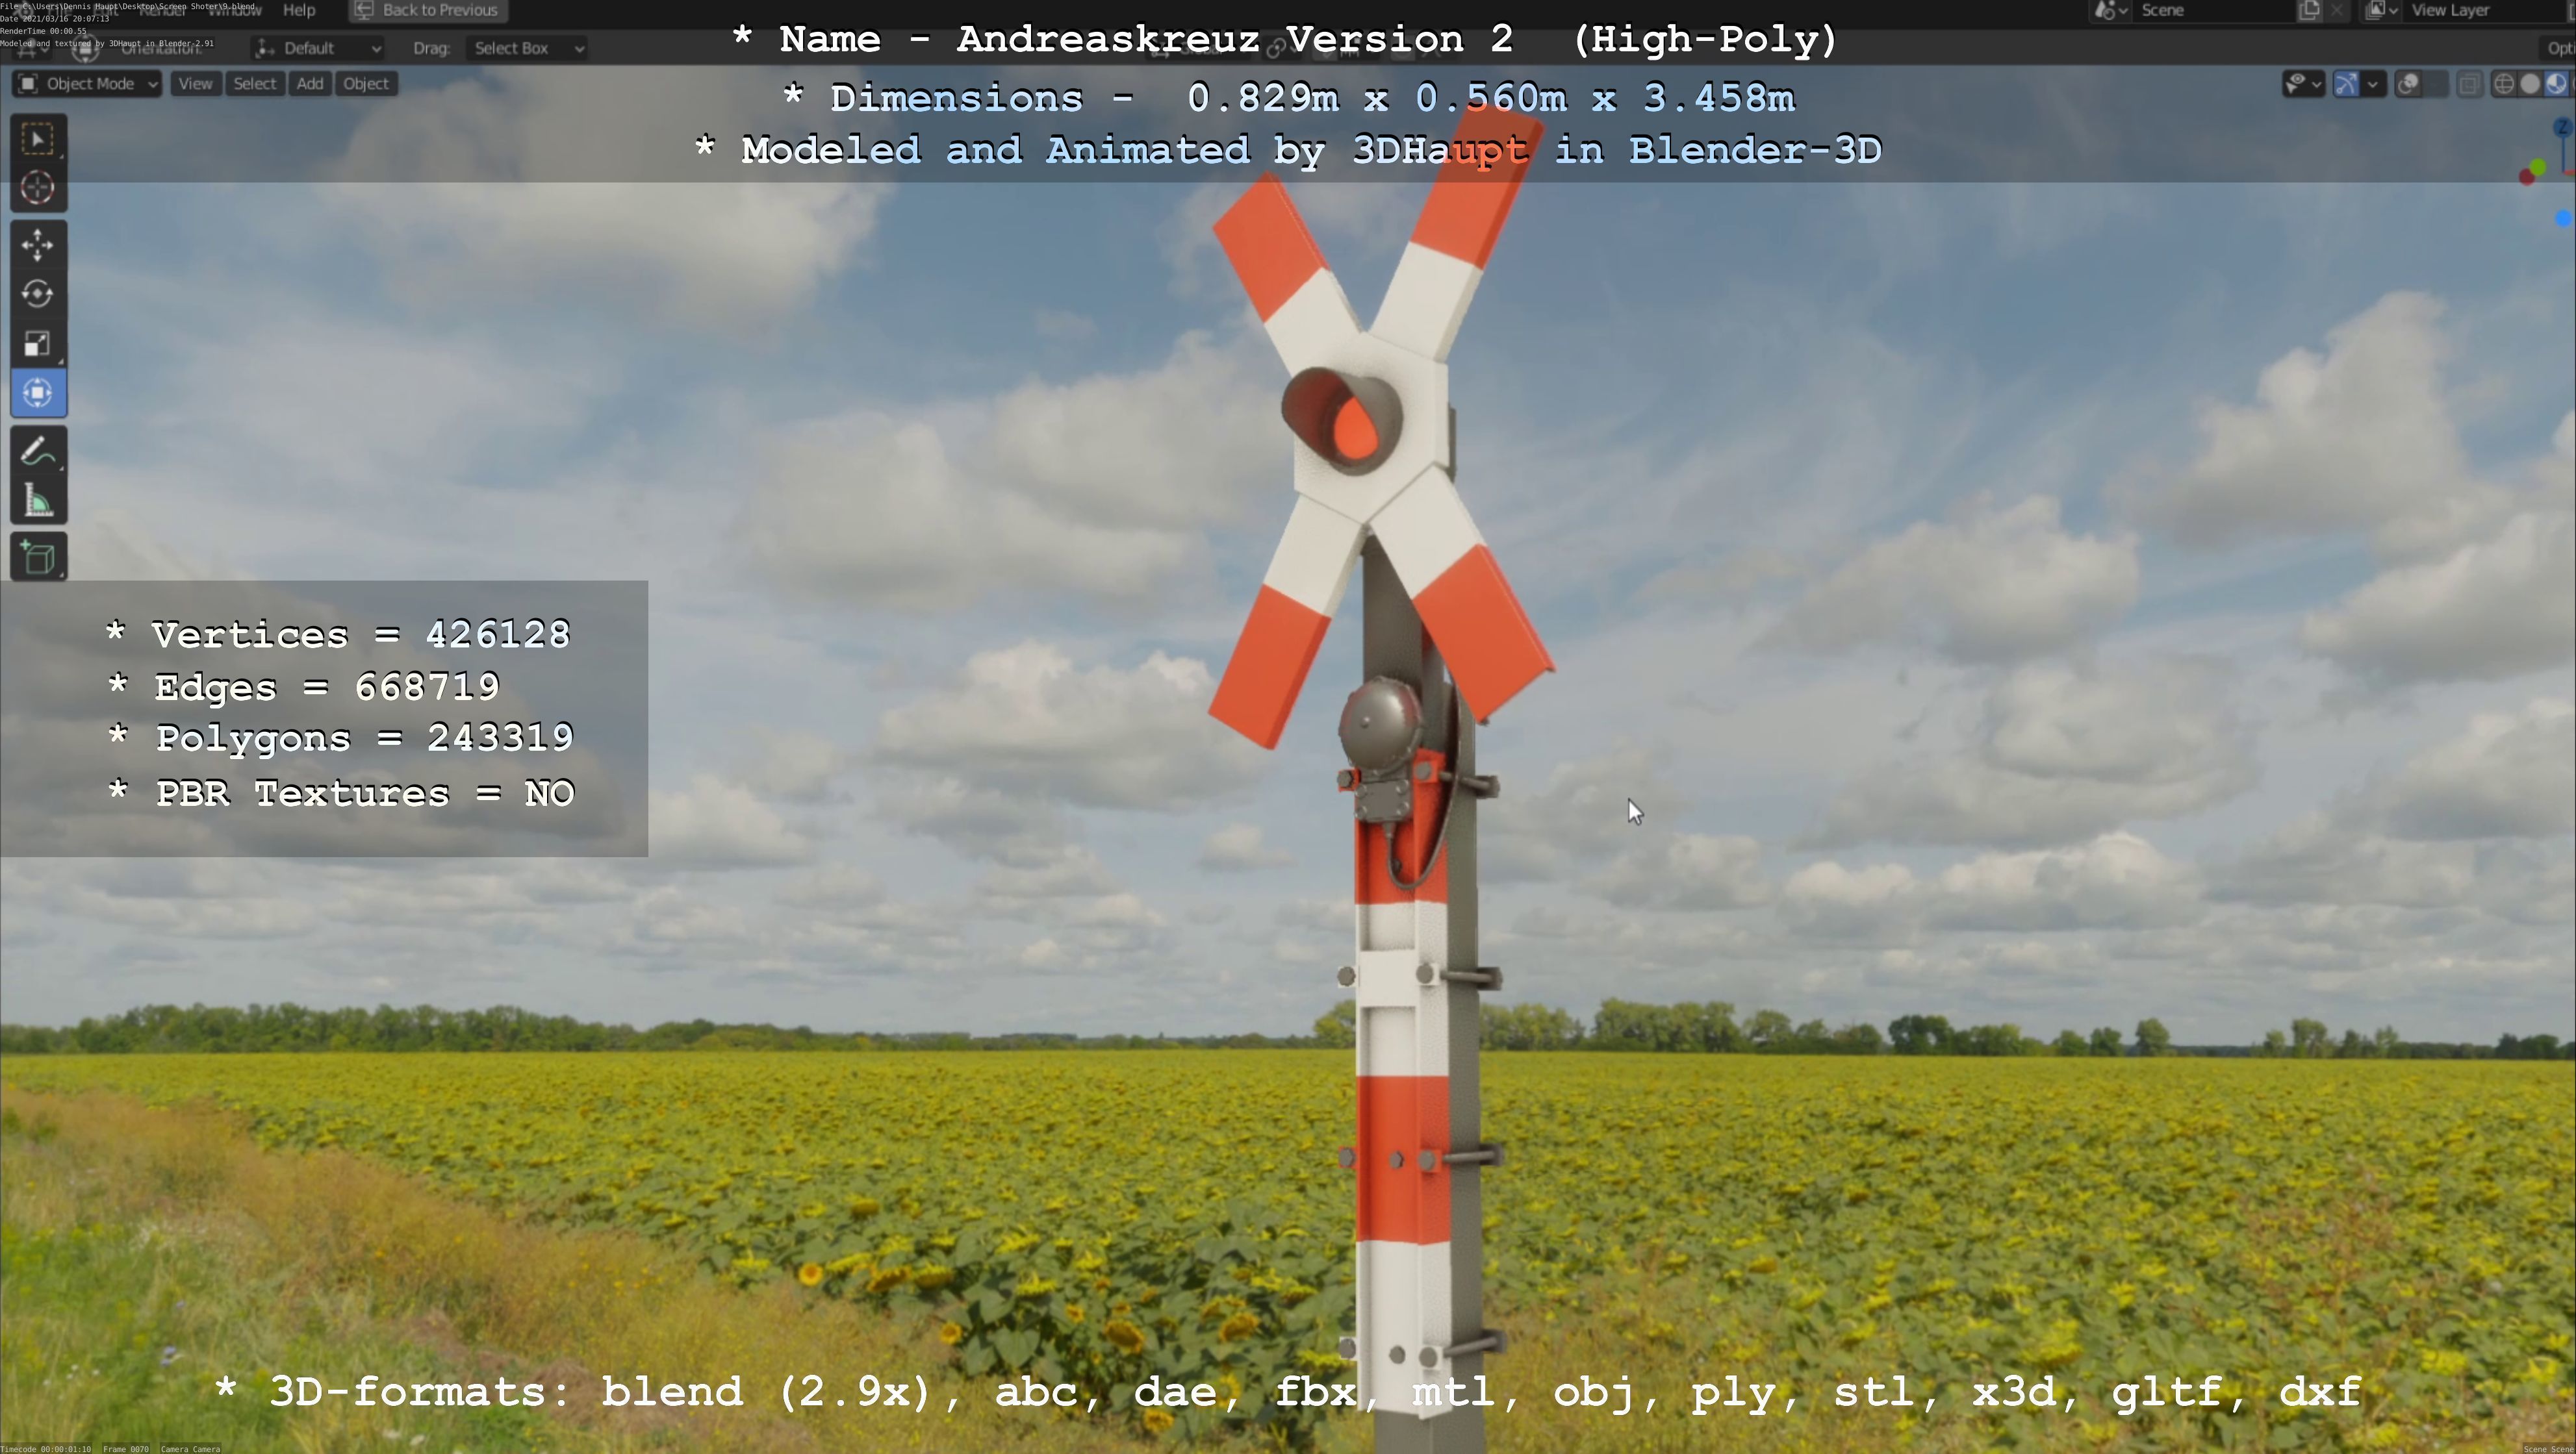This screenshot has width=2576, height=1454.
Task: Click the light blue negative Z gizmo dot
Action: click(2563, 218)
